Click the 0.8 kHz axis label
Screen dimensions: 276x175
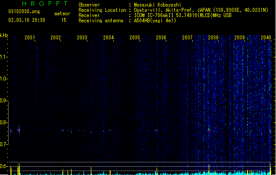click(4, 122)
